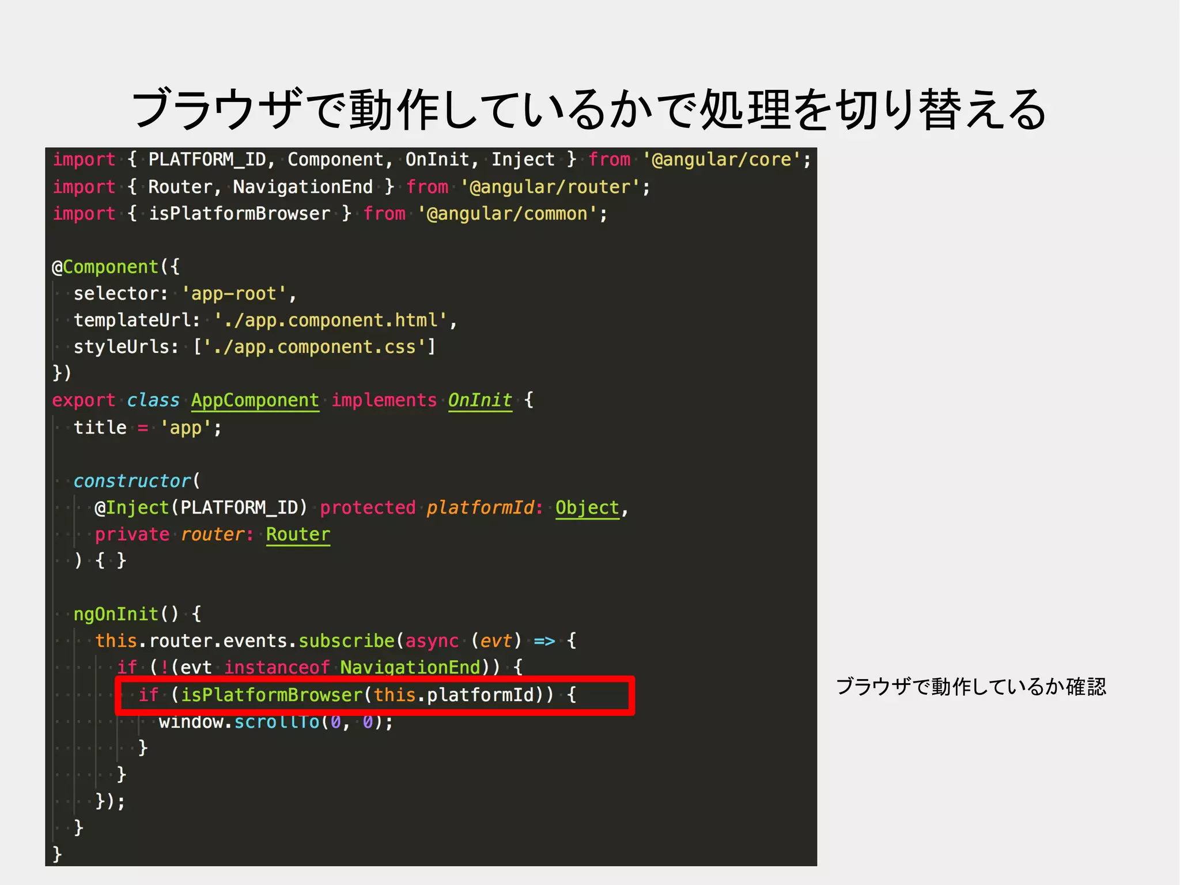Click the constructor( keyword
Viewport: 1180px width, 885px height.
[x=137, y=481]
